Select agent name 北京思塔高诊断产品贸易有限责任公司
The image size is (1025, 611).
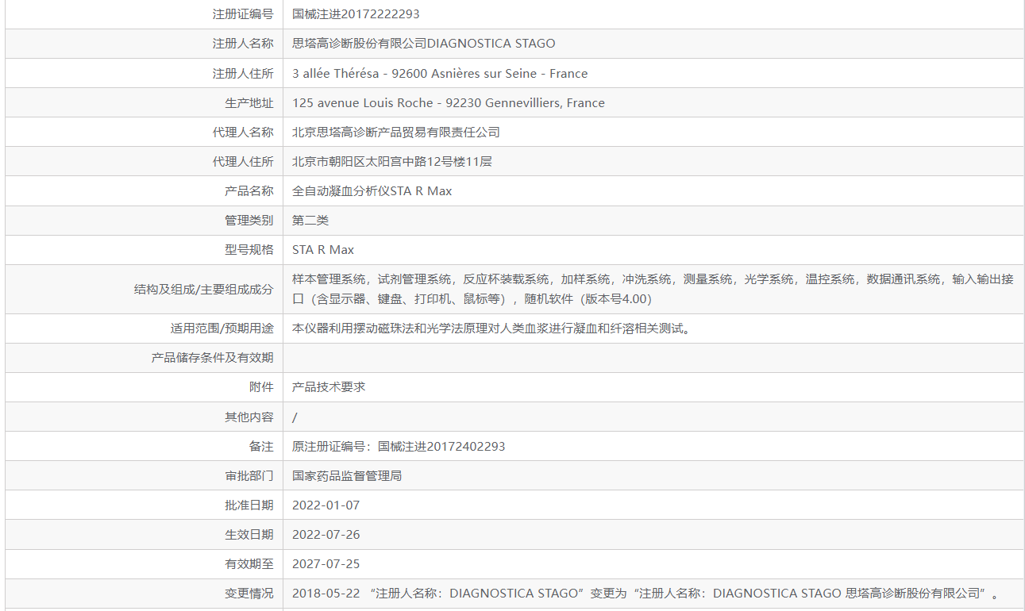396,132
